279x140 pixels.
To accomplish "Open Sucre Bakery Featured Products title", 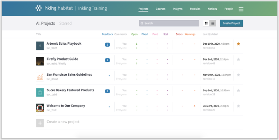I will tap(70, 90).
